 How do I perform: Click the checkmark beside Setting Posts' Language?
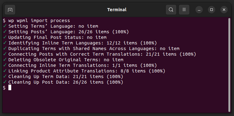[x=5, y=32]
